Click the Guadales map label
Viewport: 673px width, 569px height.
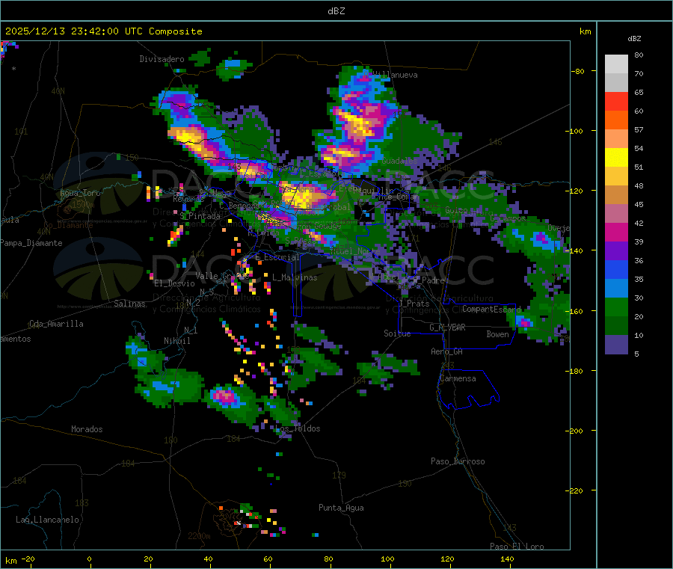[x=399, y=161]
